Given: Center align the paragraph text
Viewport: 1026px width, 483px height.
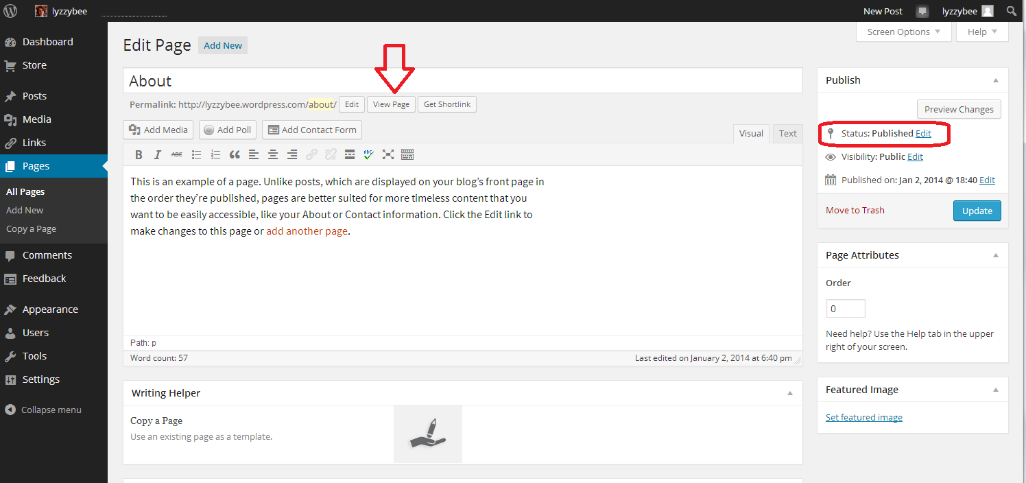Looking at the screenshot, I should pyautogui.click(x=273, y=154).
